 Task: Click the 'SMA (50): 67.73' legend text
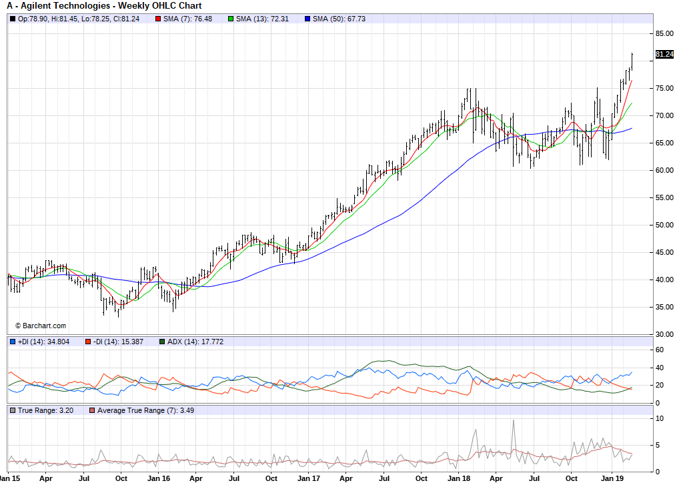(339, 19)
